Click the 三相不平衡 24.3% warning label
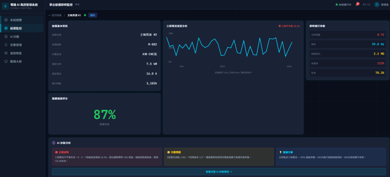This screenshot has width=390, height=177. coord(290,26)
